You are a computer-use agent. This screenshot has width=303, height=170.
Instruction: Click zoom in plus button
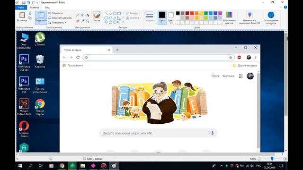(285, 159)
